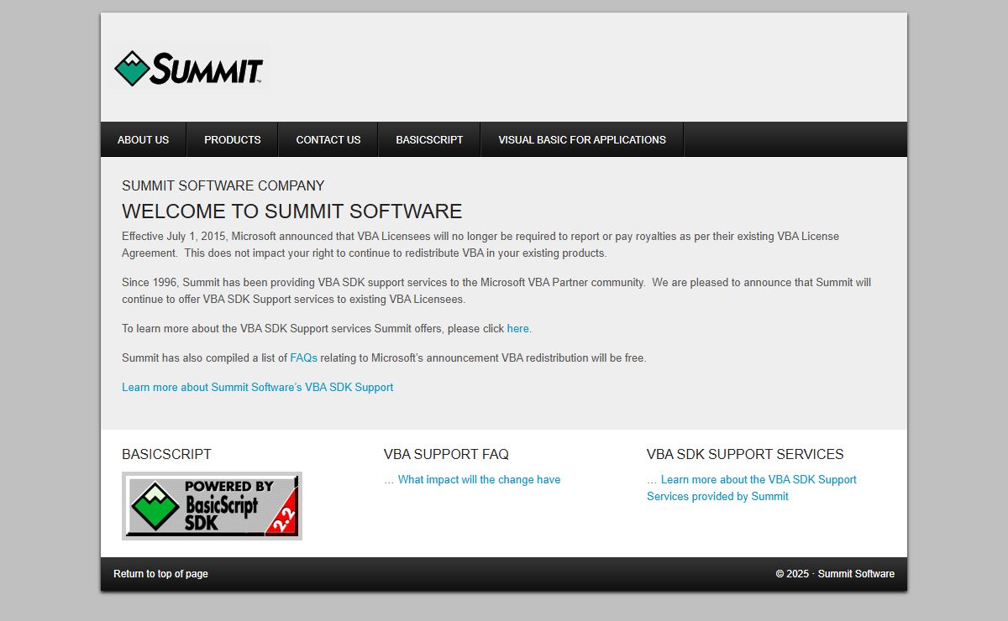Click the '© 2025' footer text
The width and height of the screenshot is (1008, 621).
(x=792, y=574)
